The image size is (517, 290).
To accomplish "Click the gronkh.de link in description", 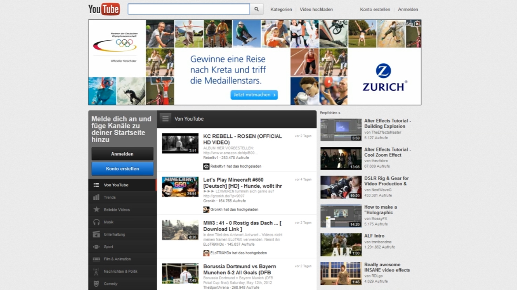I will coord(224,196).
